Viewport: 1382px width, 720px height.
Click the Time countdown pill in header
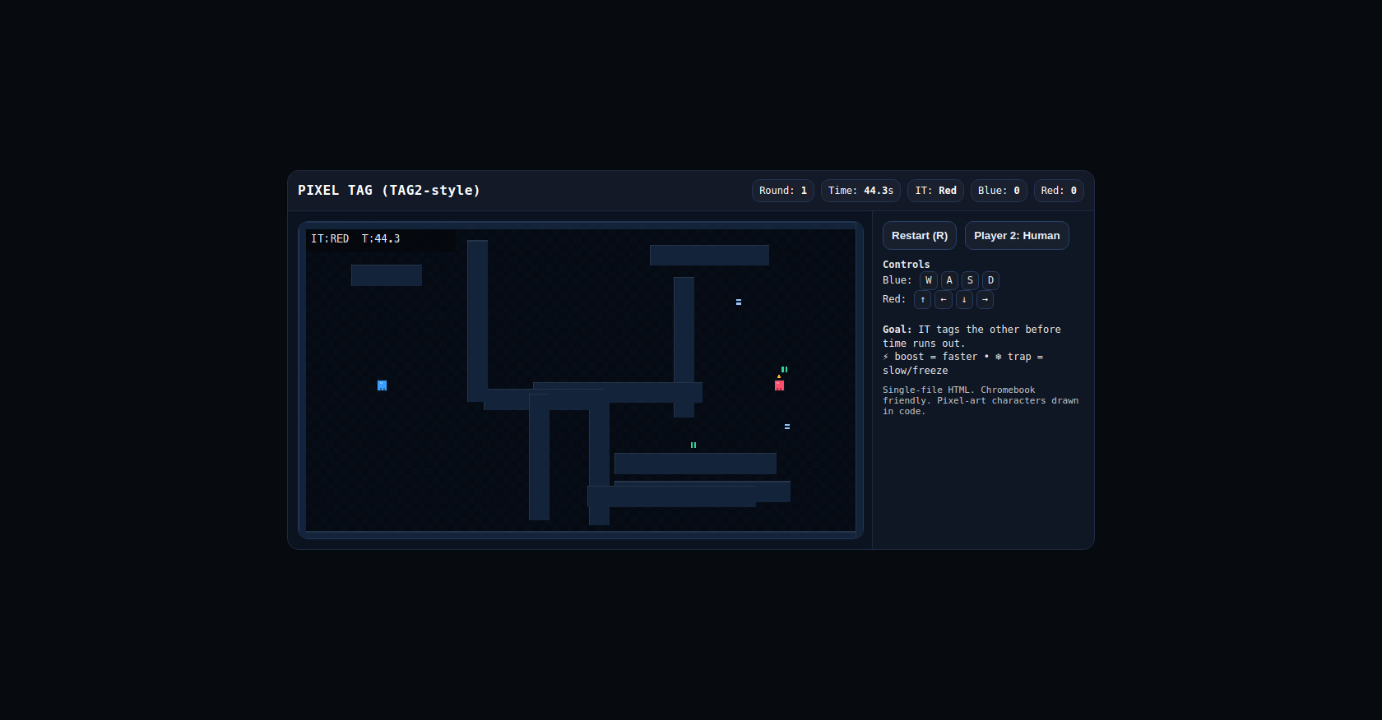860,191
